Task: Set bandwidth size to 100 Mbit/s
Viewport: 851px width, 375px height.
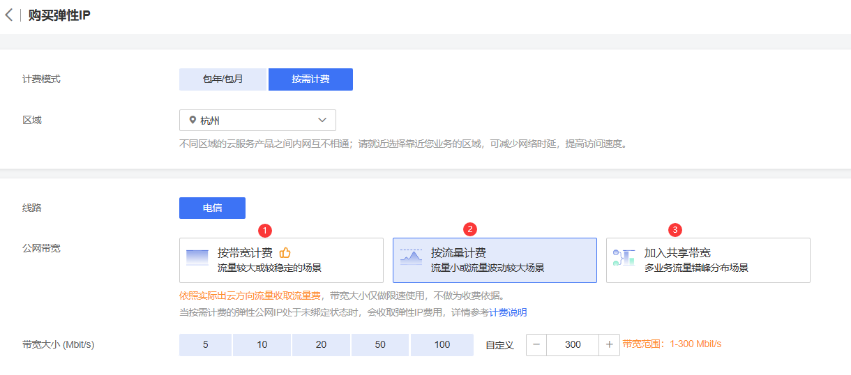Action: 442,344
